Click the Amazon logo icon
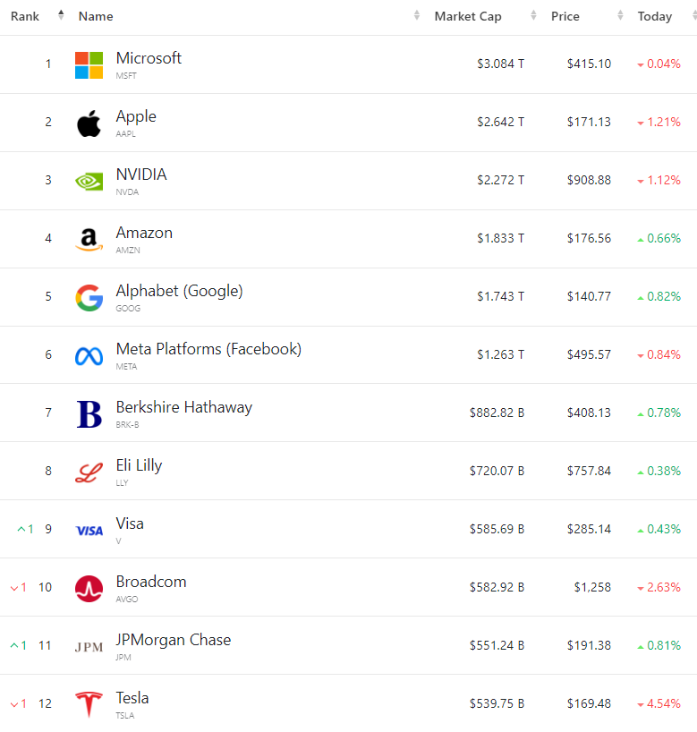The height and width of the screenshot is (732, 697). pos(89,239)
